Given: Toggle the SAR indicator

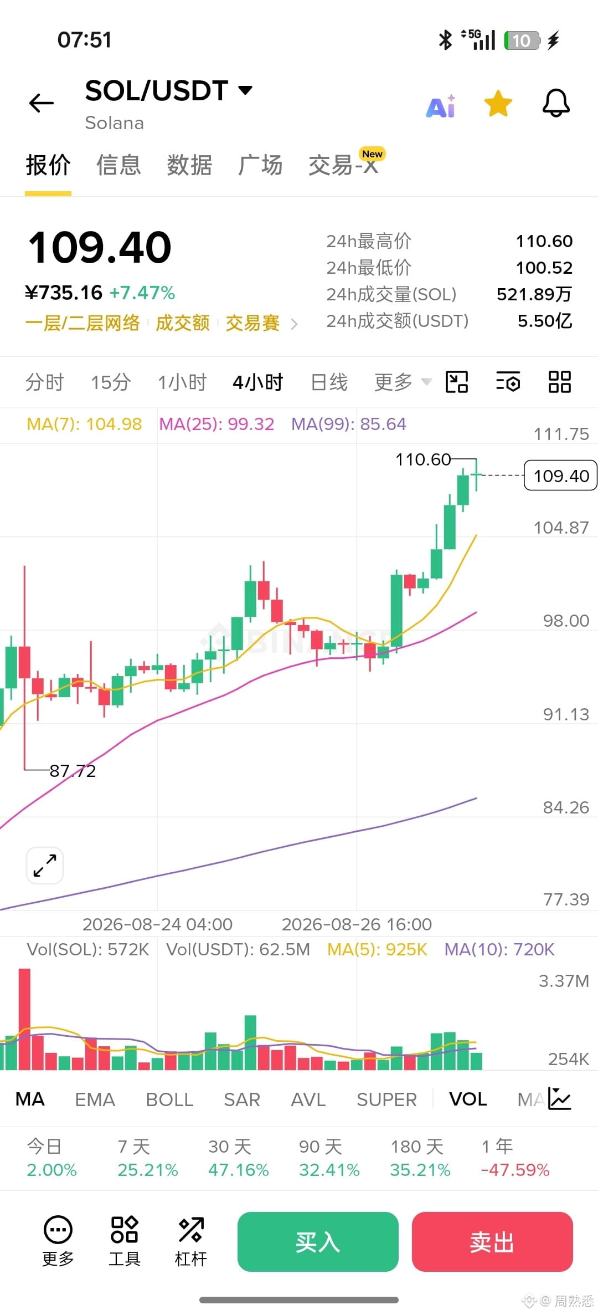Looking at the screenshot, I should [242, 1099].
